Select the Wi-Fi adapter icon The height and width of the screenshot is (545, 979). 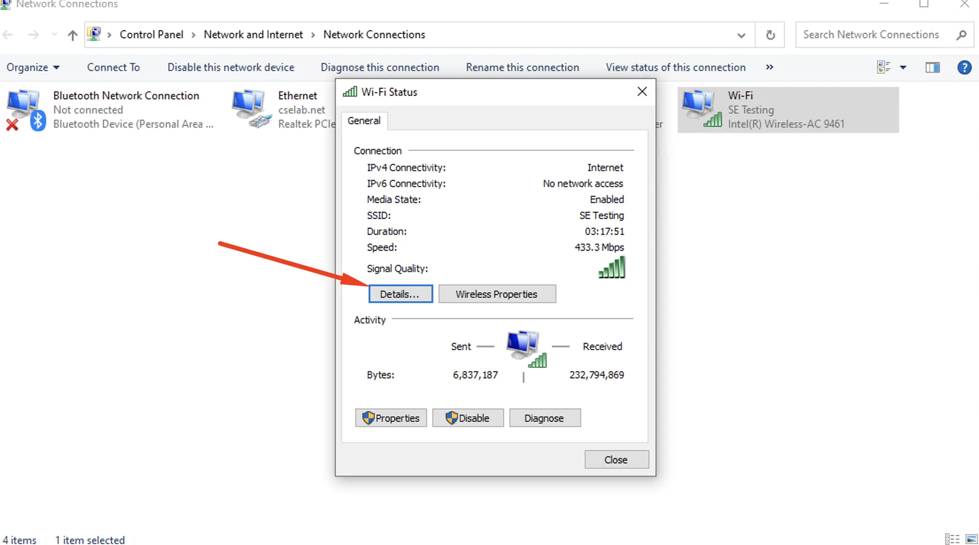[702, 109]
